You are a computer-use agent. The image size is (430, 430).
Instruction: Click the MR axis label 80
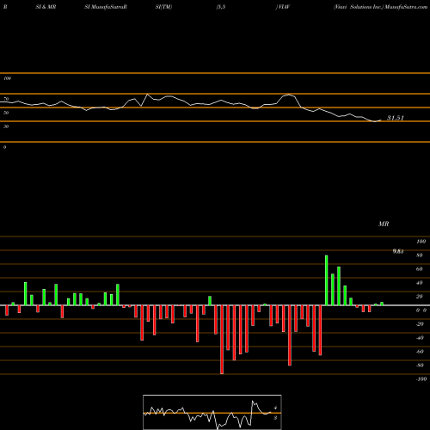pos(420,255)
